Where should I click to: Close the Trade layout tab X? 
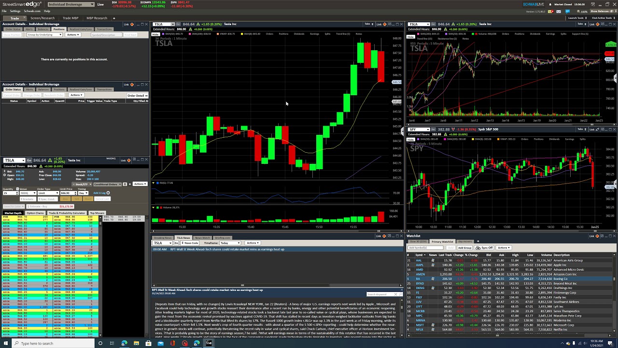click(x=24, y=17)
